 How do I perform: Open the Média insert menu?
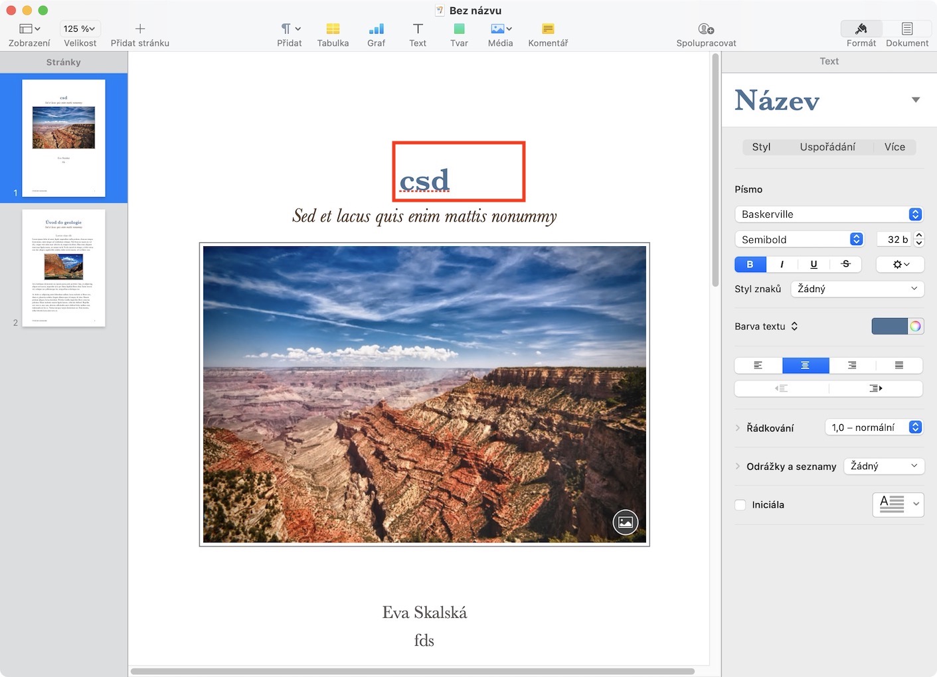point(501,29)
